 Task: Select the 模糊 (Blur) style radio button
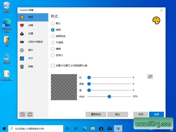point(53,49)
